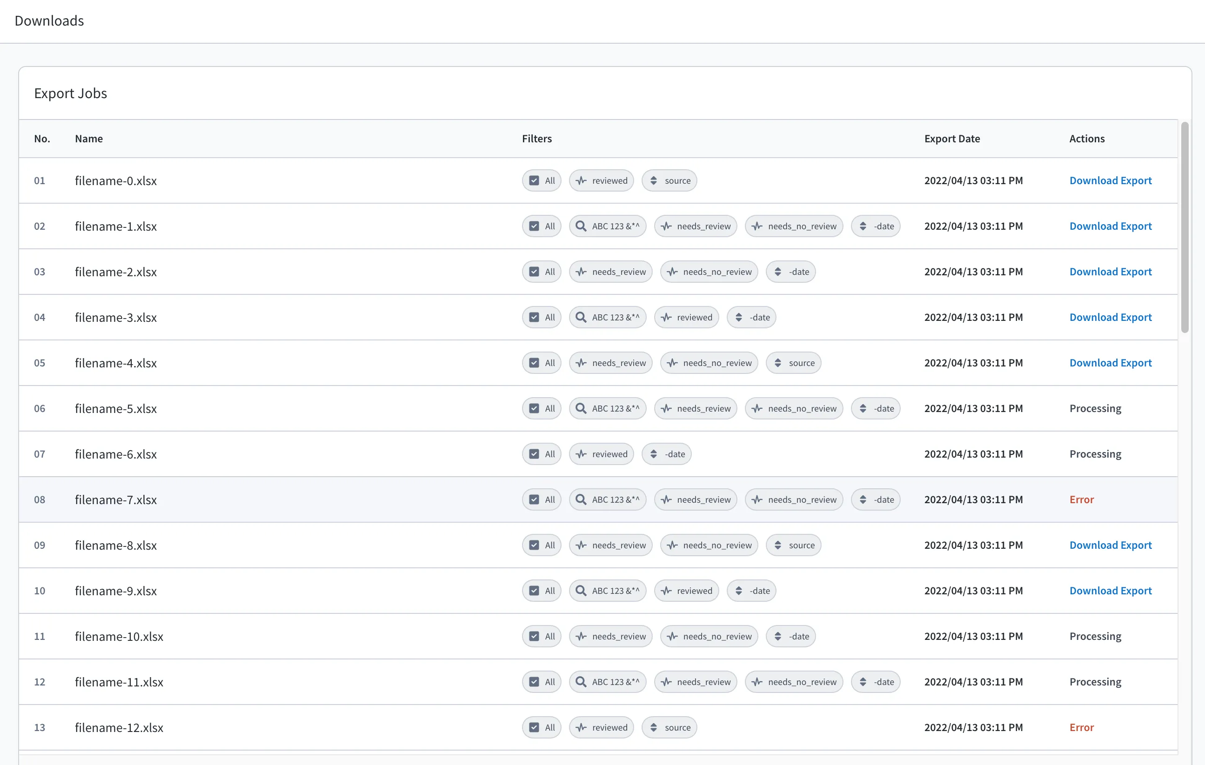This screenshot has height=765, width=1205.
Task: Click the sort arrows icon in filename-3.xlsx -date chip
Action: point(739,317)
